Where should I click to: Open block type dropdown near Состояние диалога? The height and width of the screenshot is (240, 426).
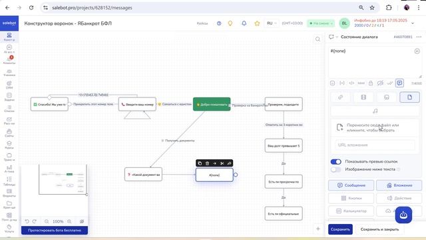coord(333,37)
